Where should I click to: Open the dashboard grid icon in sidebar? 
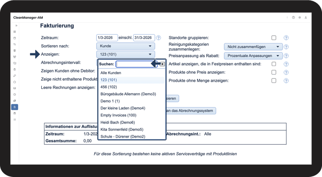click(14, 32)
